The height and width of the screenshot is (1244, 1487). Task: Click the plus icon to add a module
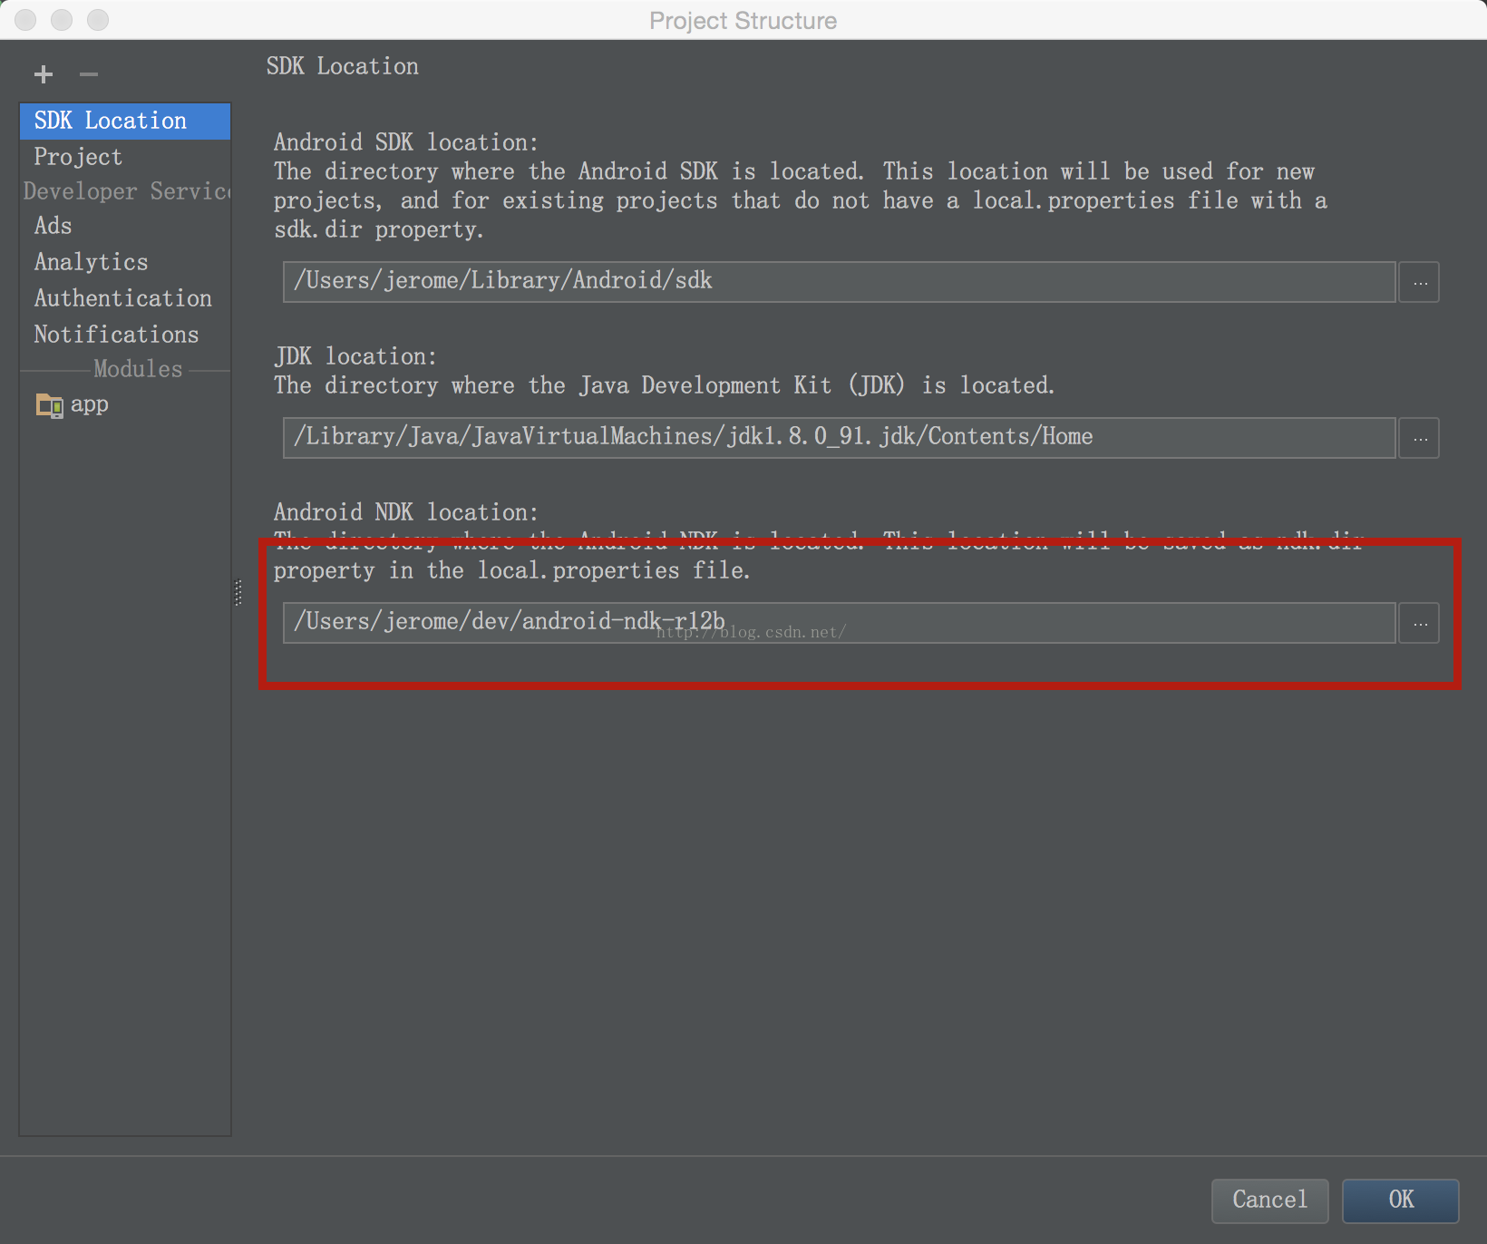[44, 74]
